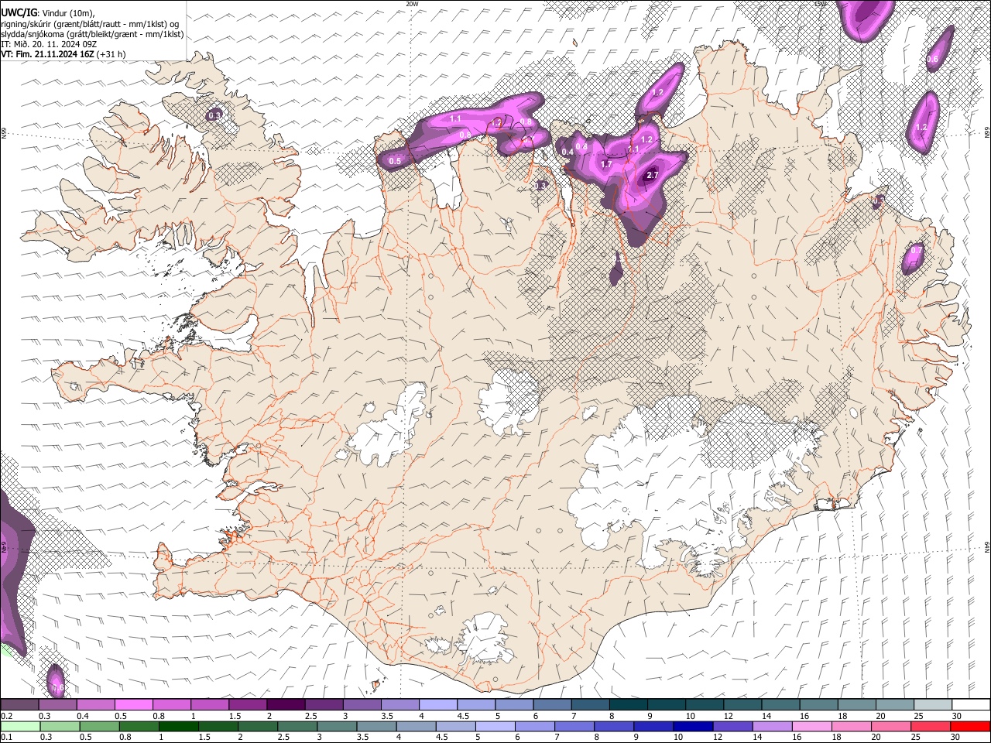Pick the darkest green 1–1.5 swatch, lower scale
Image resolution: width=991 pixels, height=743 pixels.
(x=177, y=726)
